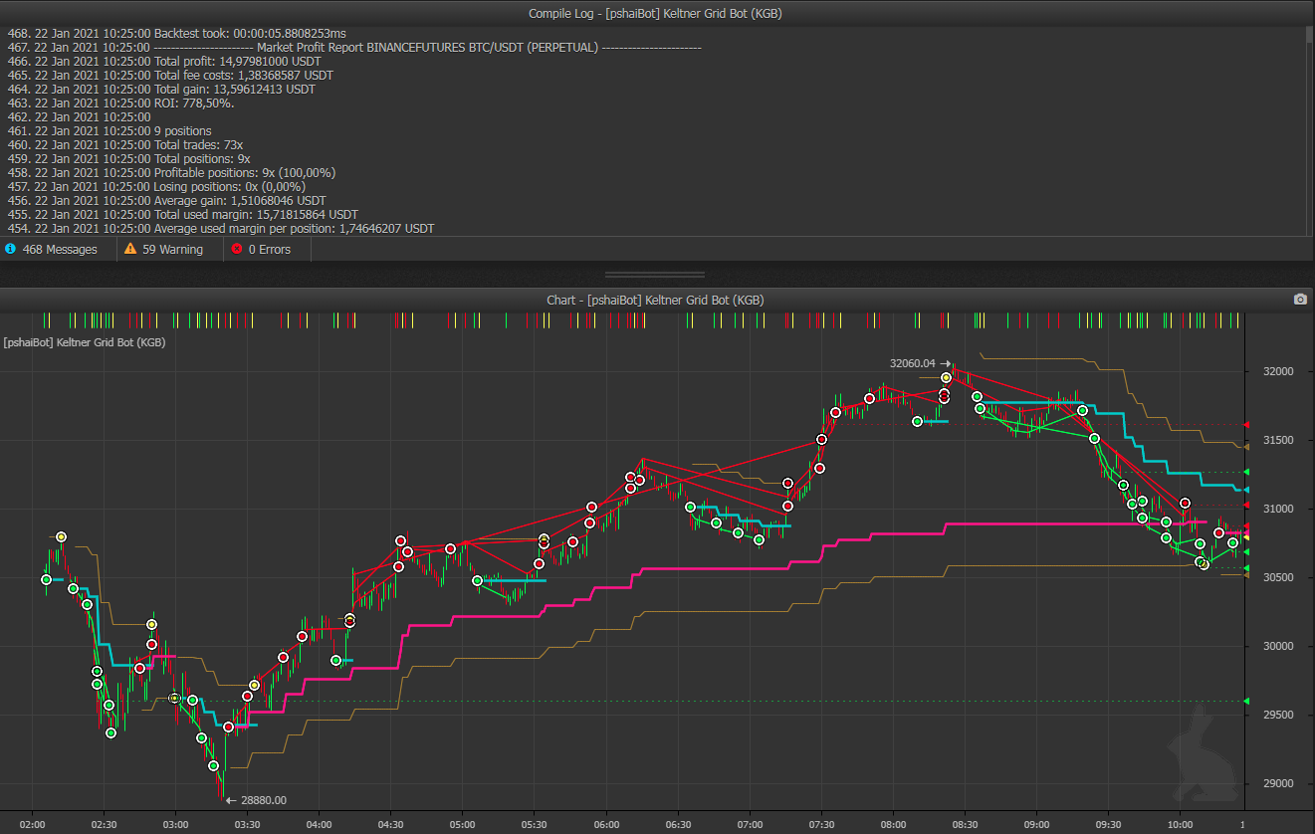Click the 32060.04 high price label
The height and width of the screenshot is (834, 1315).
click(x=913, y=363)
